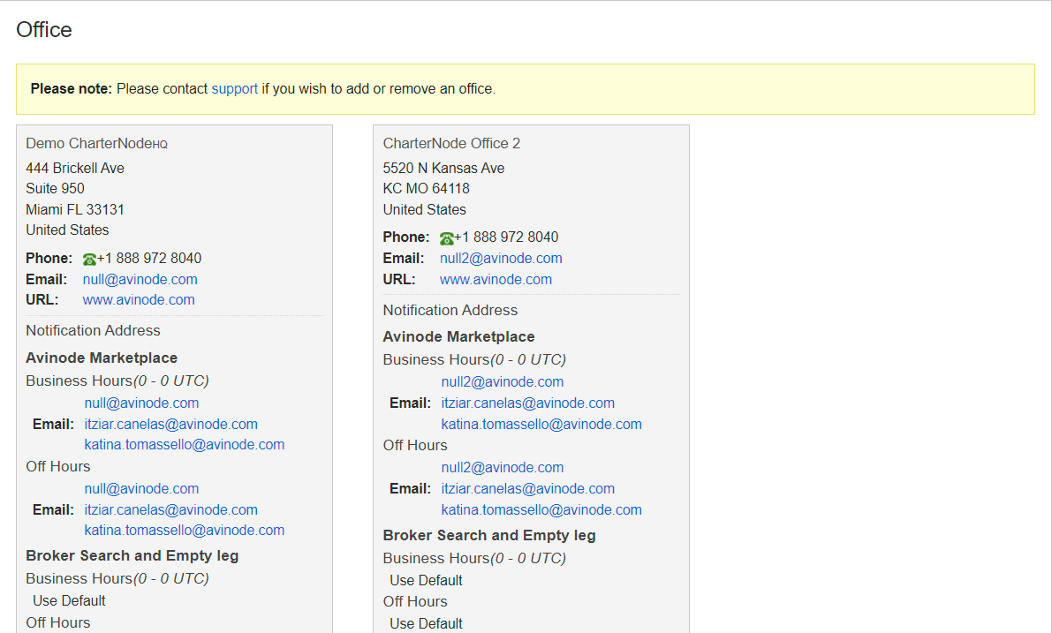Click Broker Search and Empty leg in Office 2
This screenshot has height=633, width=1052.
pyautogui.click(x=489, y=535)
